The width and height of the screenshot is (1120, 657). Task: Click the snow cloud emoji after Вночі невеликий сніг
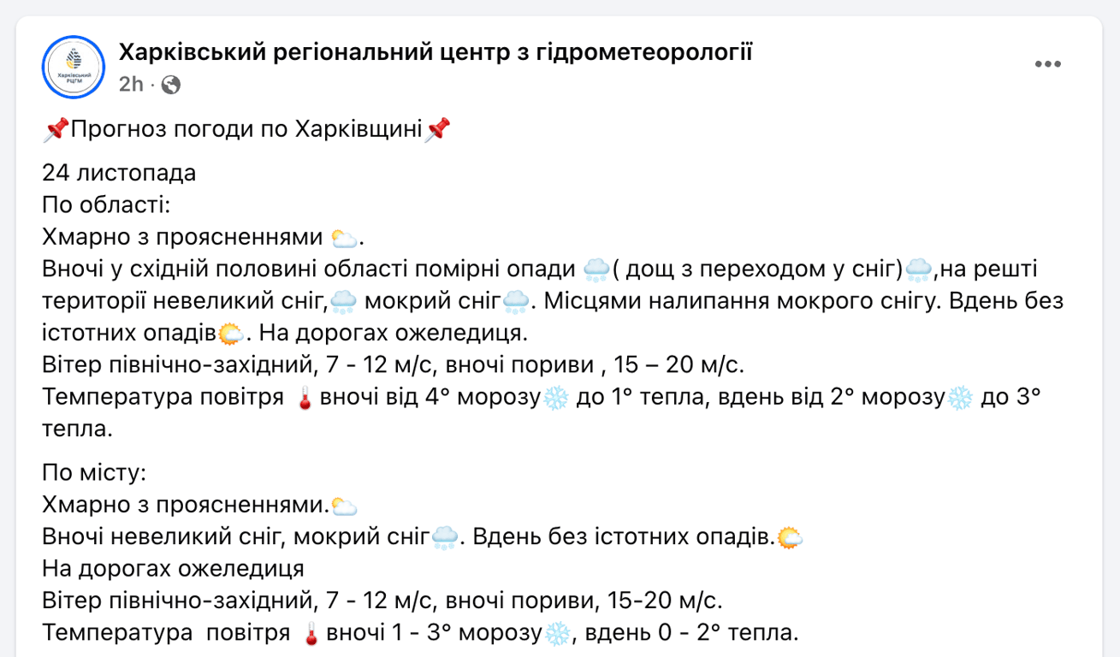pyautogui.click(x=443, y=536)
